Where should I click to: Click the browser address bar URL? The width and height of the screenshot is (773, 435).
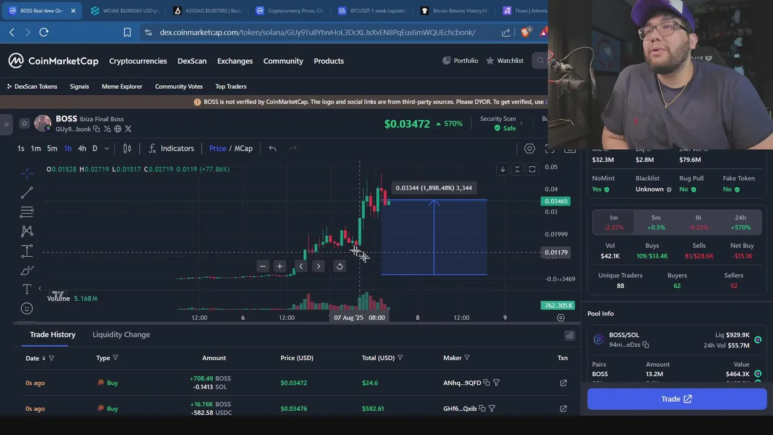(318, 32)
